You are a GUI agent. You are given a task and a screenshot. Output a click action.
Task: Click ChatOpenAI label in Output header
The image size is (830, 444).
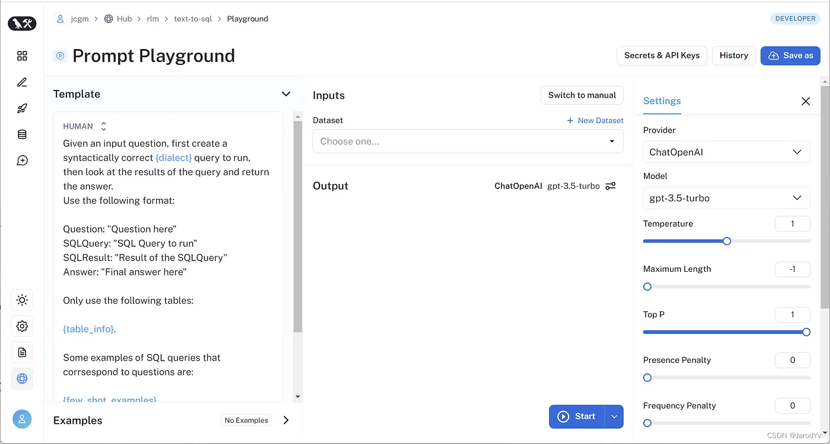[518, 186]
